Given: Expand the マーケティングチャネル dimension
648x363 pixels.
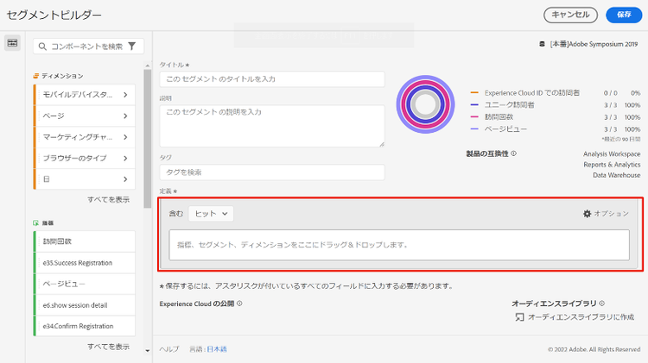Looking at the screenshot, I should coord(125,137).
